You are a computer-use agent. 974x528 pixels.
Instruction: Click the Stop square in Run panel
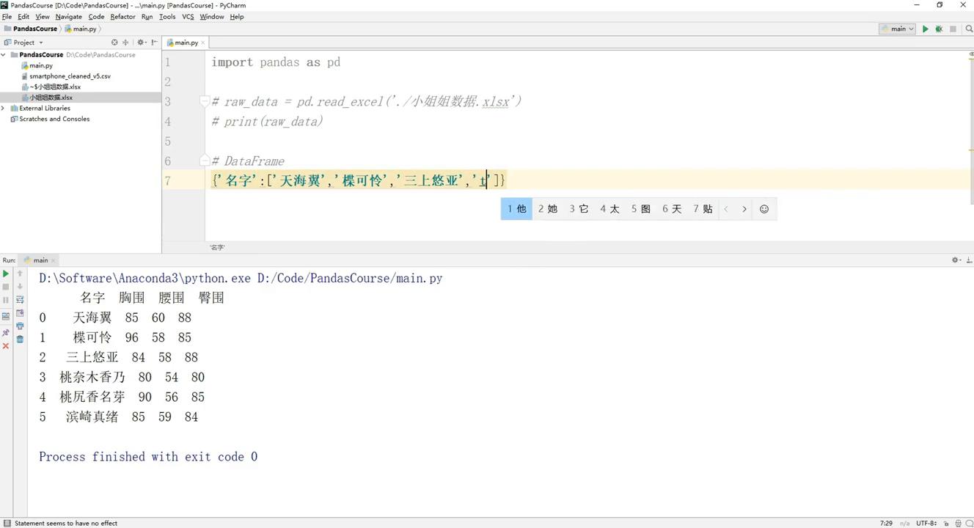point(6,287)
